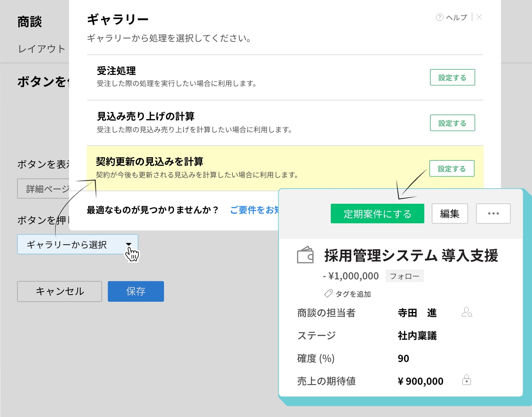Click the lock icon next to ¥900,000
Screen dimensions: 532x417
pos(466,380)
